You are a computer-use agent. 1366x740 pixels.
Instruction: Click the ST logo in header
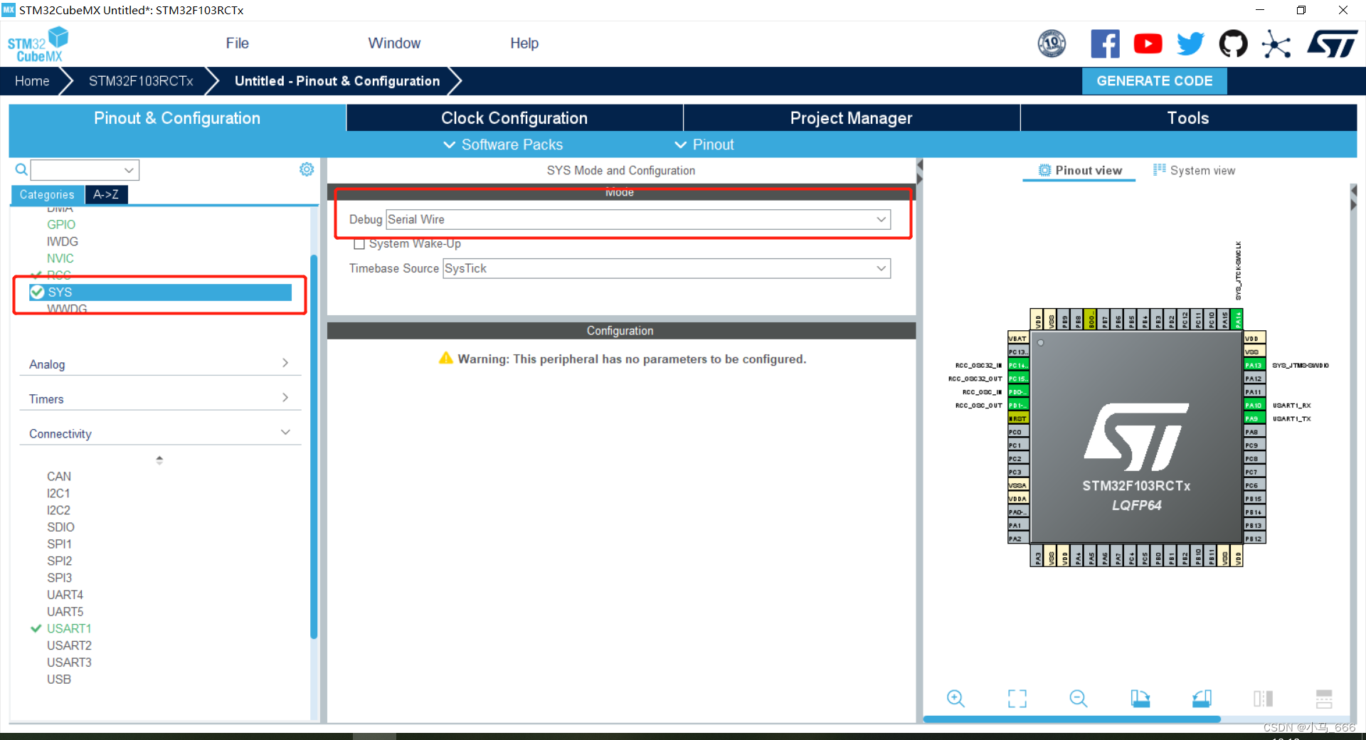click(1332, 44)
